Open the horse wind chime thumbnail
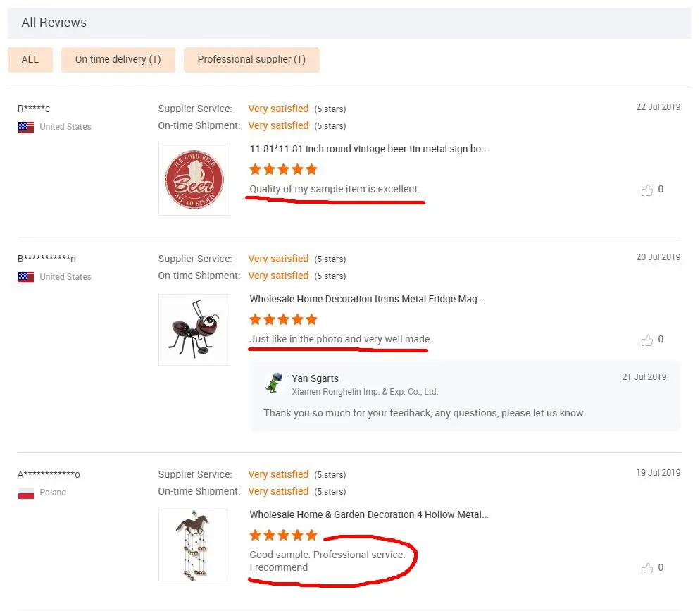The image size is (700, 611). click(x=194, y=545)
